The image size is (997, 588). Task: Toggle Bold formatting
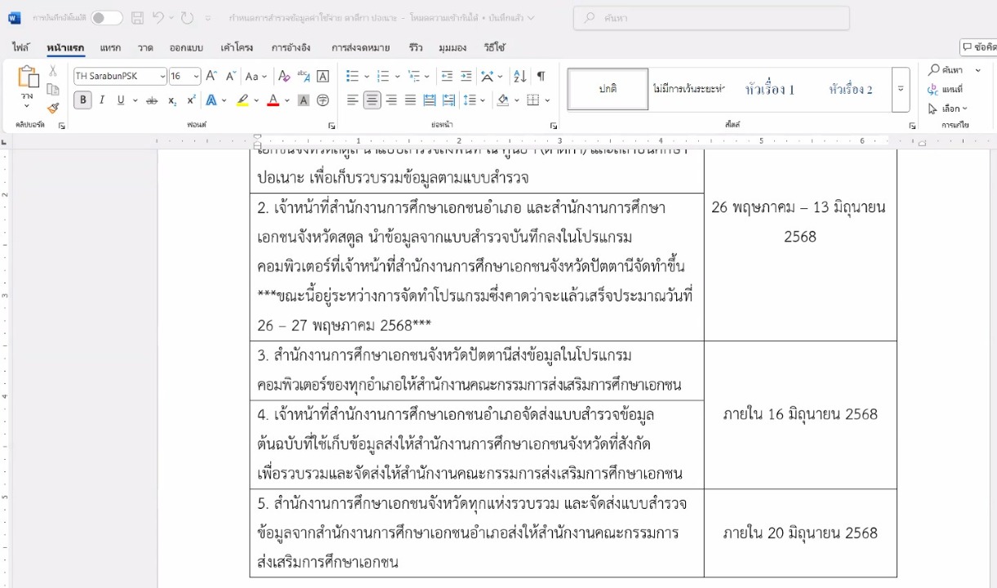coord(82,100)
